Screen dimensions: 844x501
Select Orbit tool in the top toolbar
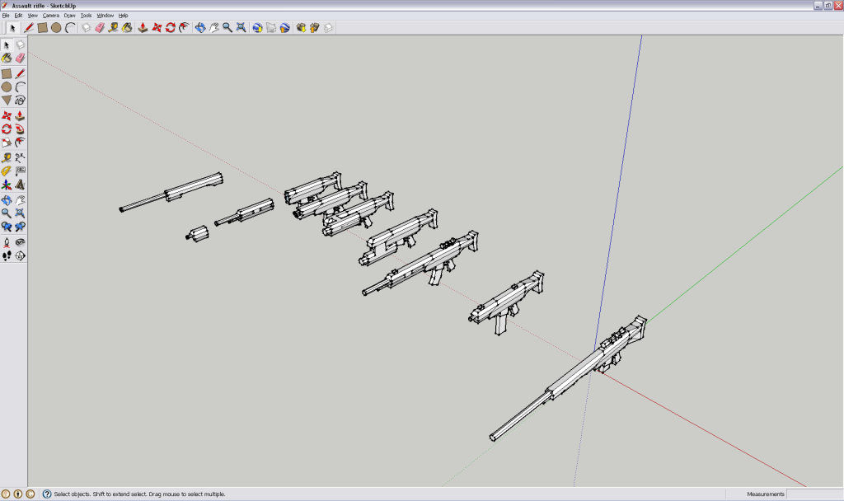coord(200,27)
